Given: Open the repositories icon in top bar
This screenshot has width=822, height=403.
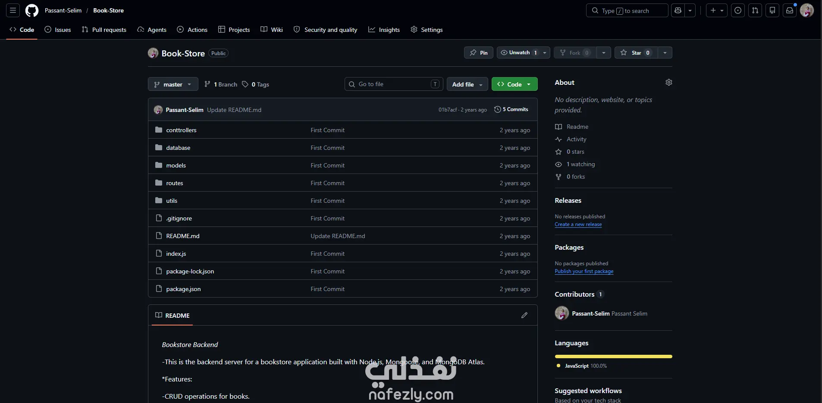Looking at the screenshot, I should click(x=772, y=10).
